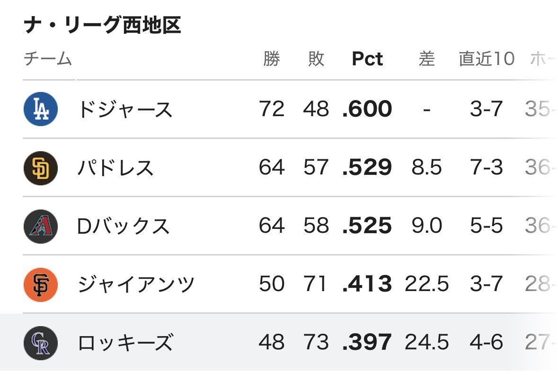Sort by the 差 games-behind column header

pyautogui.click(x=427, y=59)
